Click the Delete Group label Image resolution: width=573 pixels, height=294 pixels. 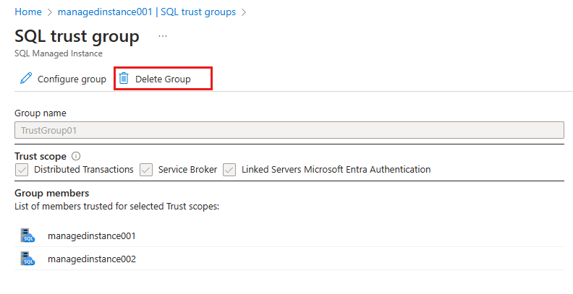tap(163, 79)
